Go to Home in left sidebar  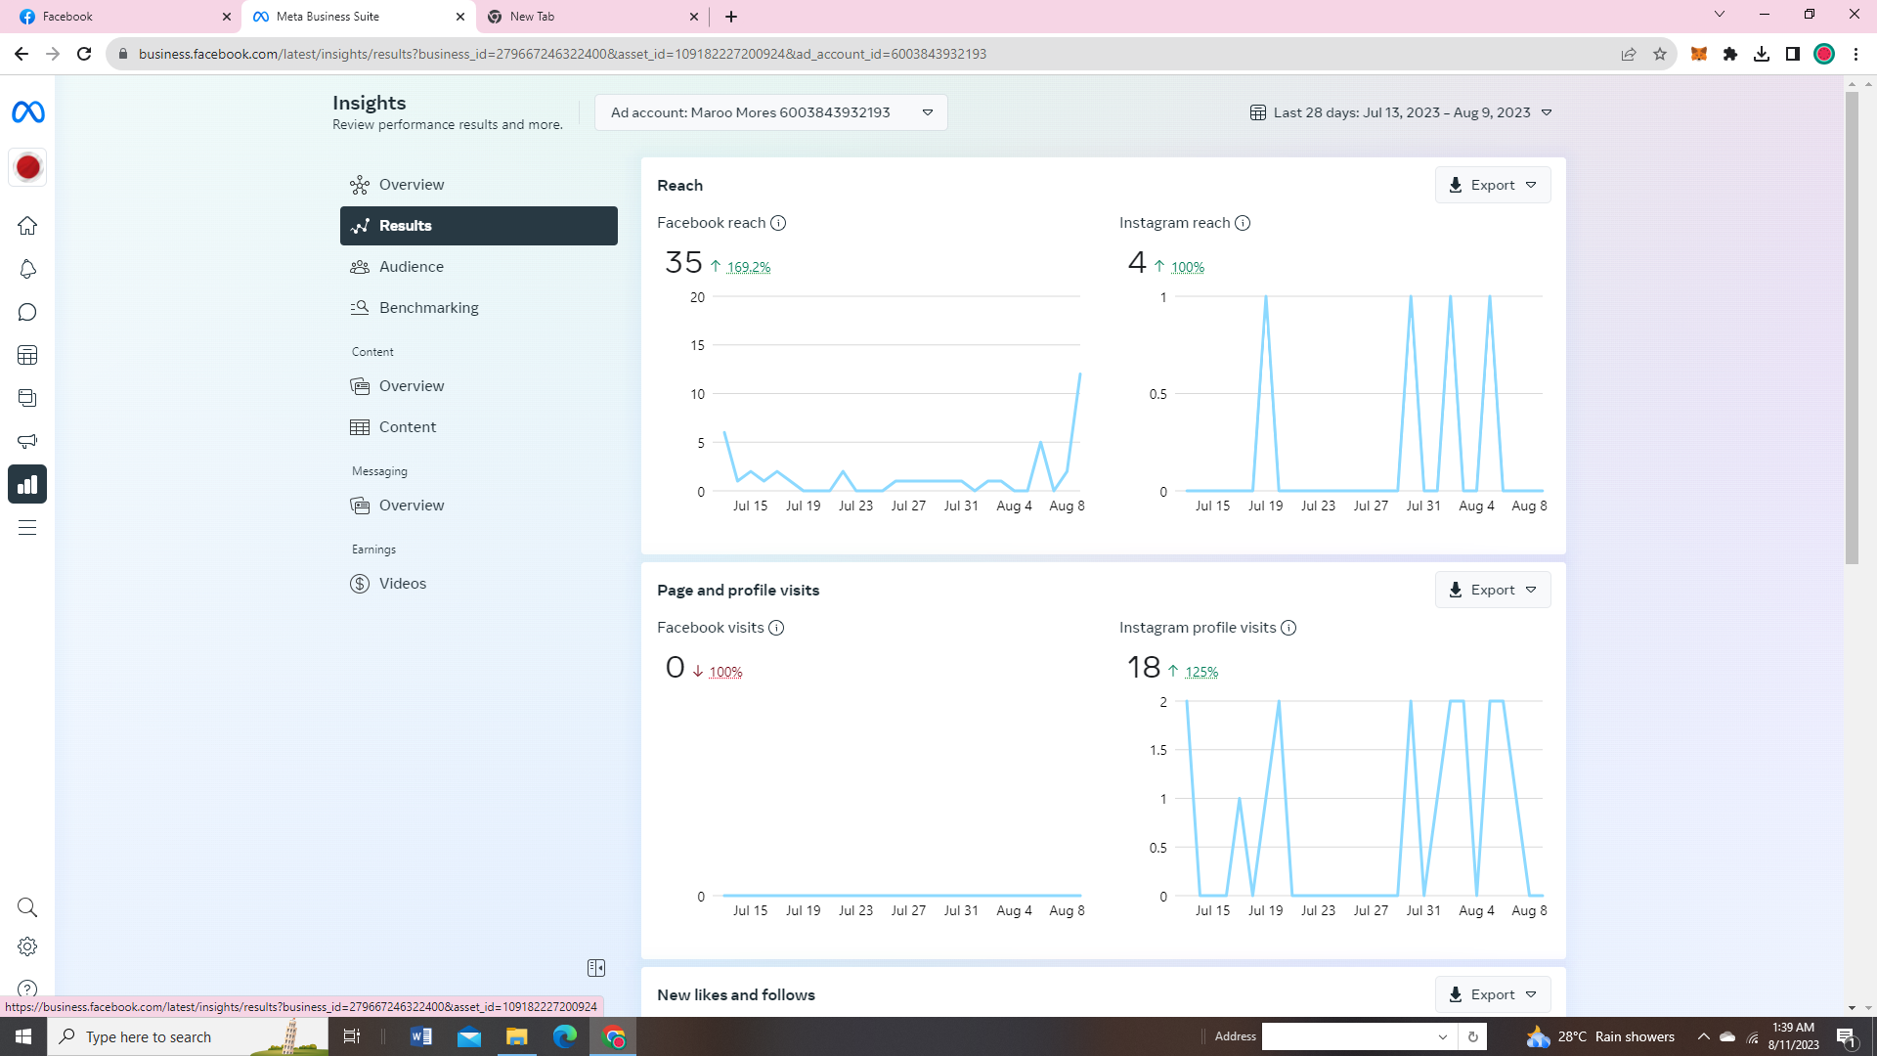tap(27, 226)
